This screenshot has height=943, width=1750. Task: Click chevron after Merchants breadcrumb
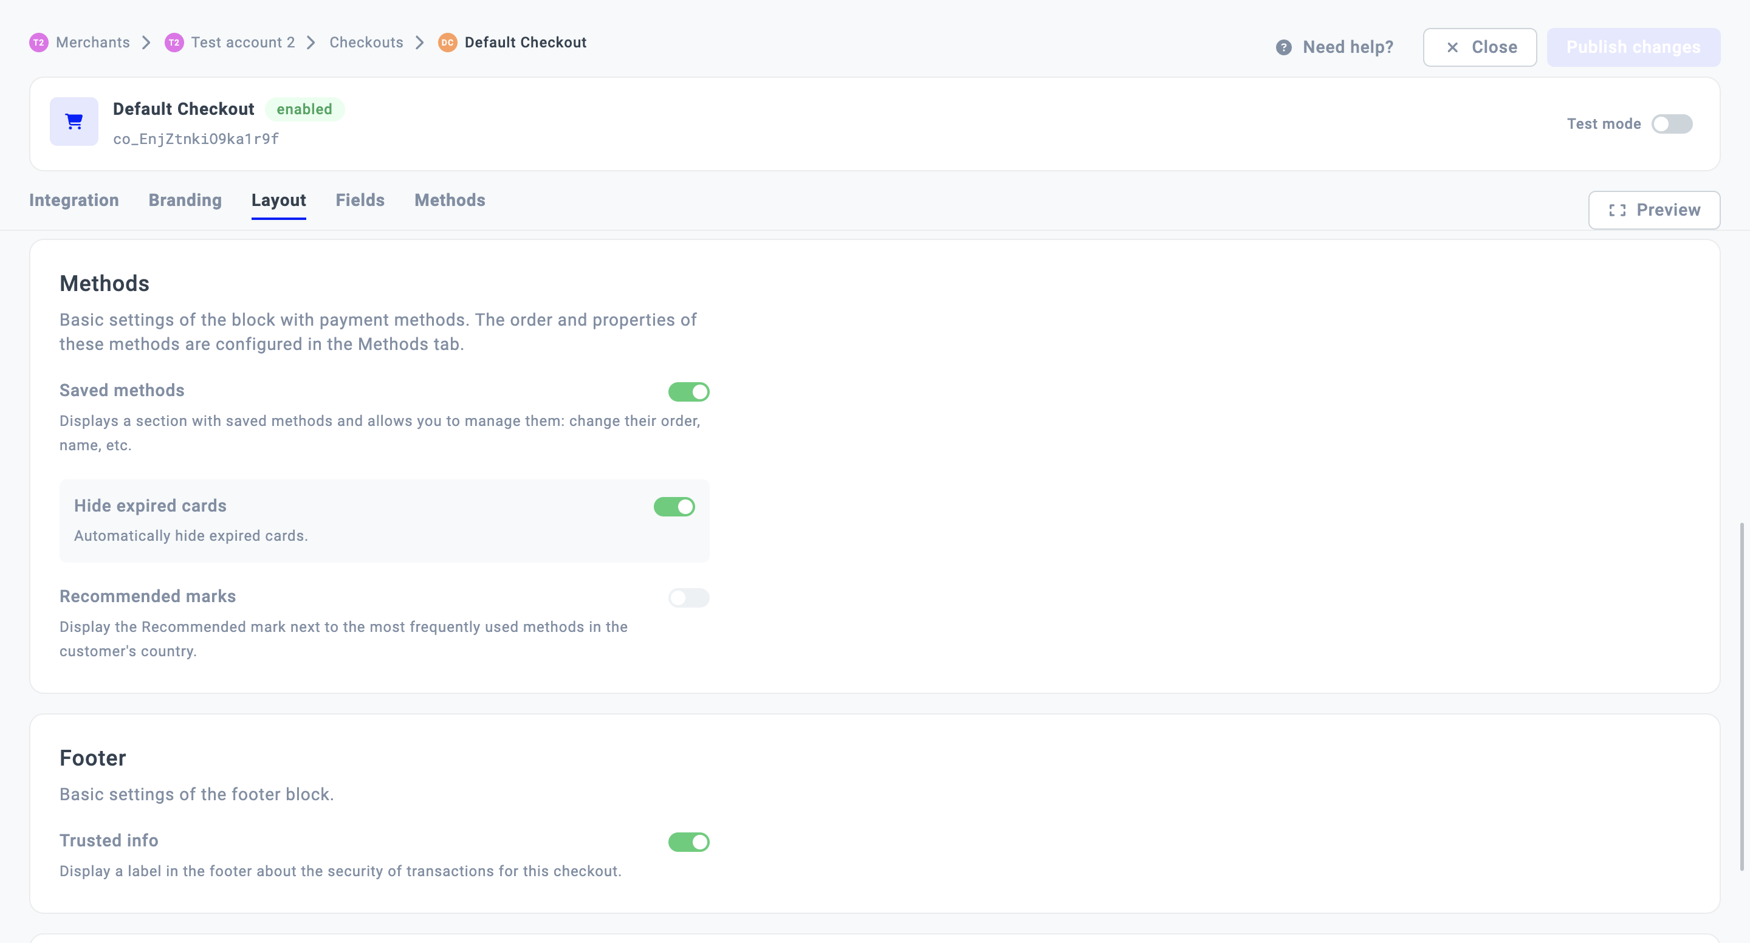pyautogui.click(x=146, y=43)
